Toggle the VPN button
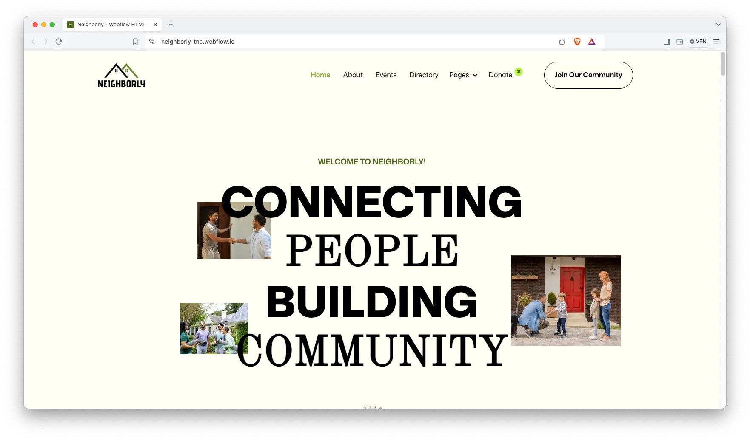750x440 pixels. click(x=698, y=42)
